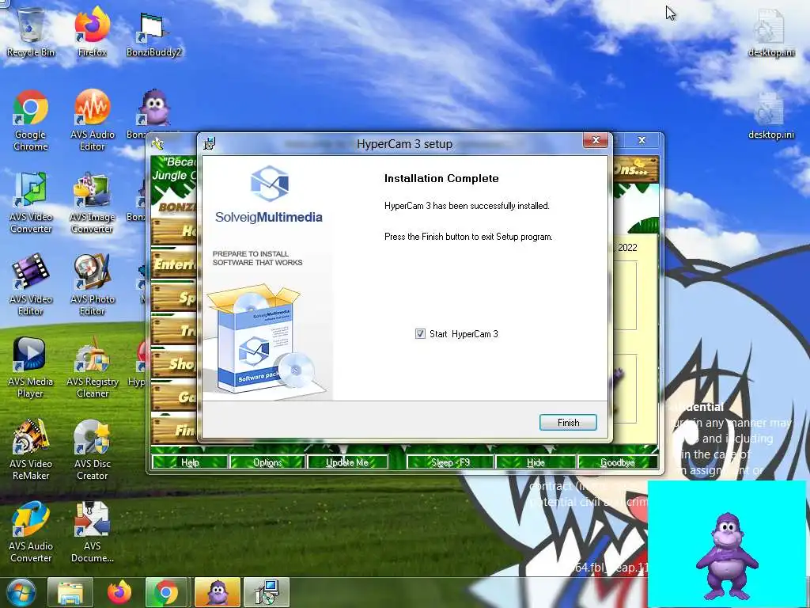
Task: Click the SolveigMultimedia logo in setup
Action: pos(269,195)
